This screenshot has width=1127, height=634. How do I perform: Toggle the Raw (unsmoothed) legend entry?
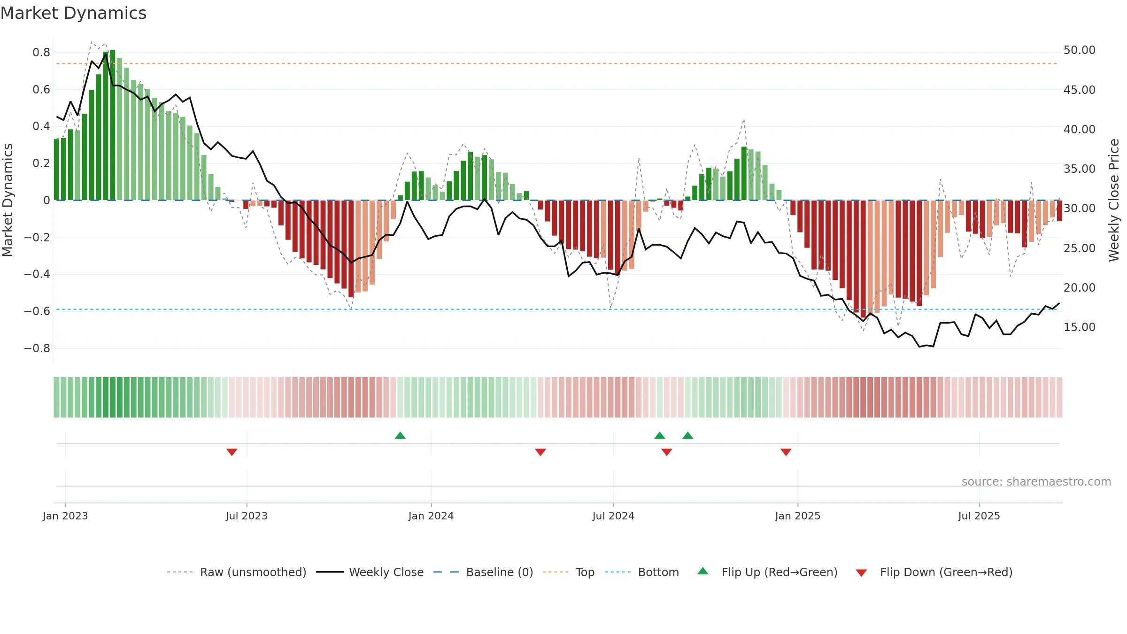pos(236,572)
